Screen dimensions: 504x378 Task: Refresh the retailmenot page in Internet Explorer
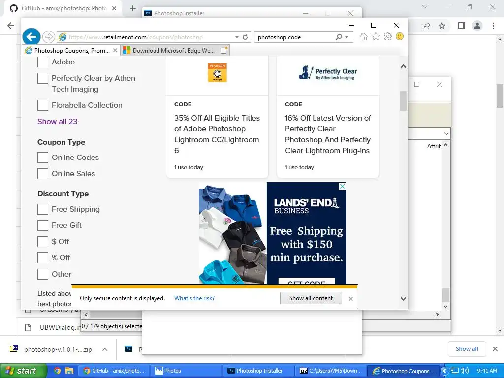245,37
